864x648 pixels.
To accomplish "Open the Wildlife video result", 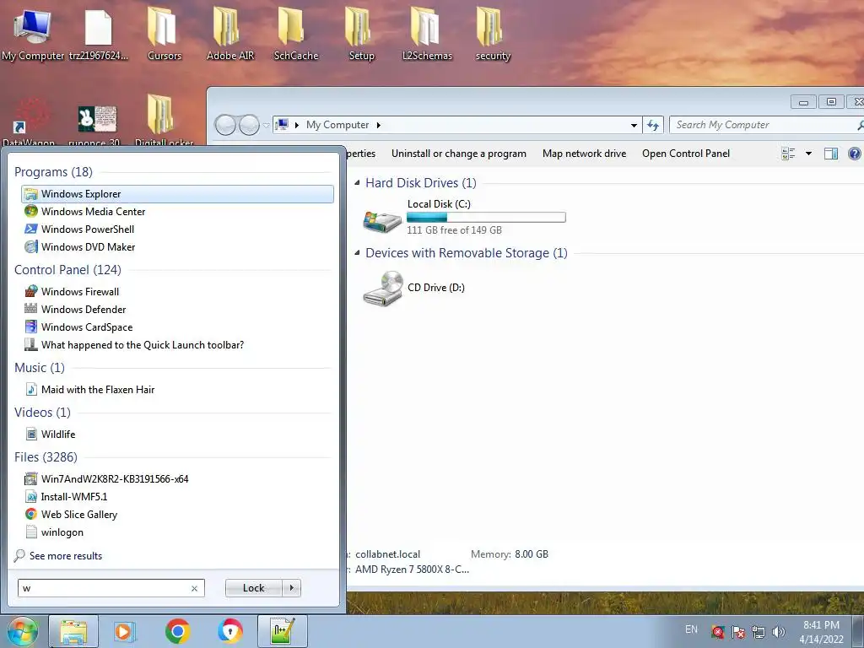I will pyautogui.click(x=177, y=435).
